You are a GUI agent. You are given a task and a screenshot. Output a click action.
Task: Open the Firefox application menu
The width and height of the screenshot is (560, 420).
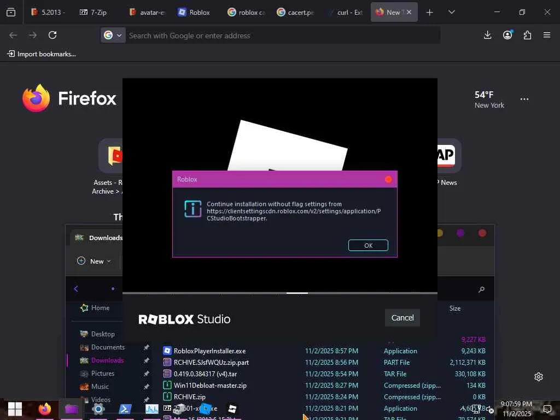click(547, 35)
